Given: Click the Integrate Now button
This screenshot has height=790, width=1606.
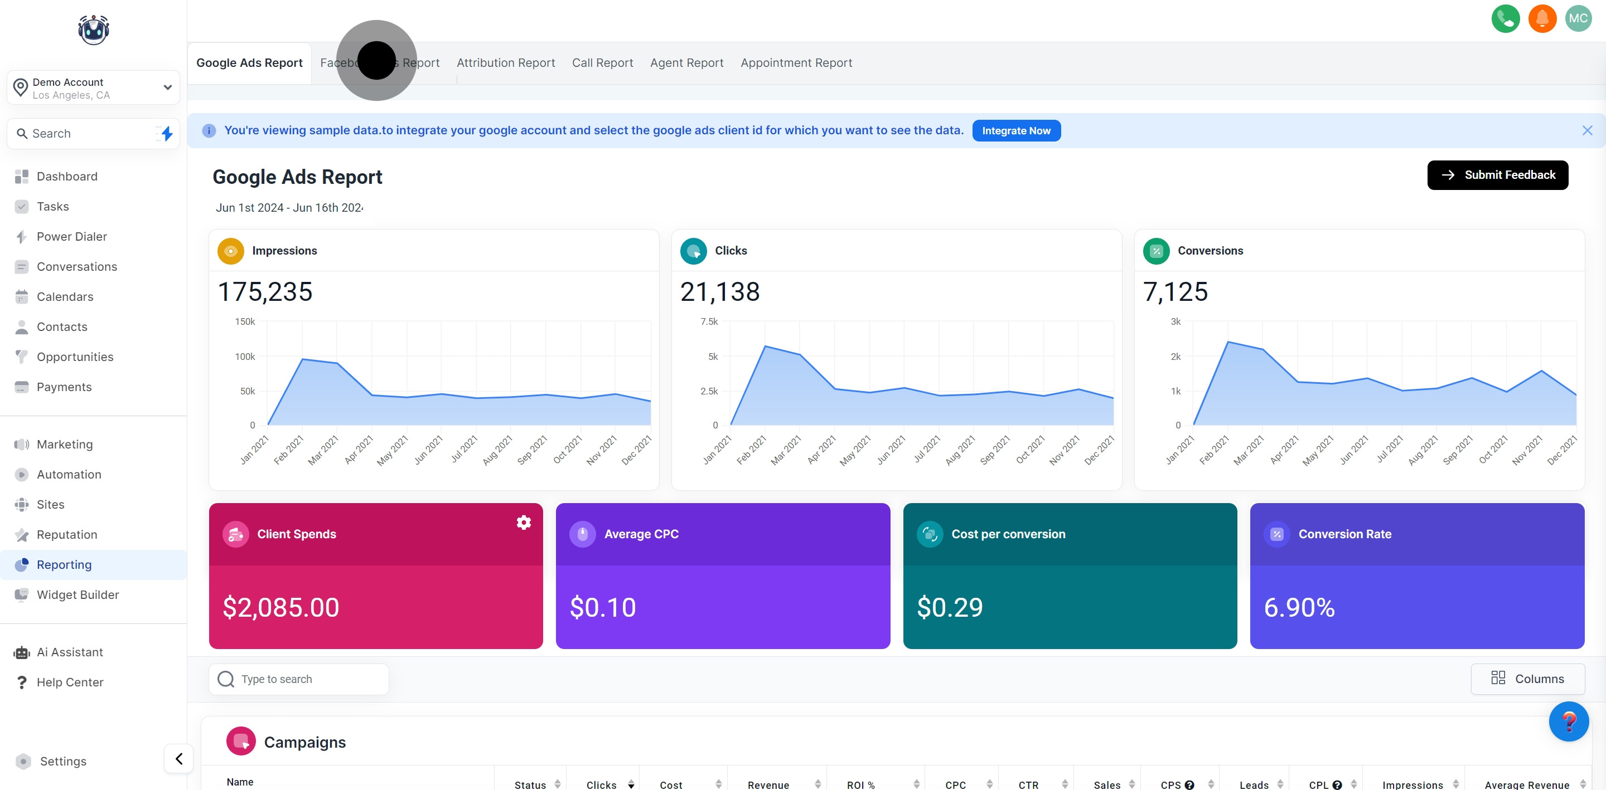Looking at the screenshot, I should (1015, 130).
